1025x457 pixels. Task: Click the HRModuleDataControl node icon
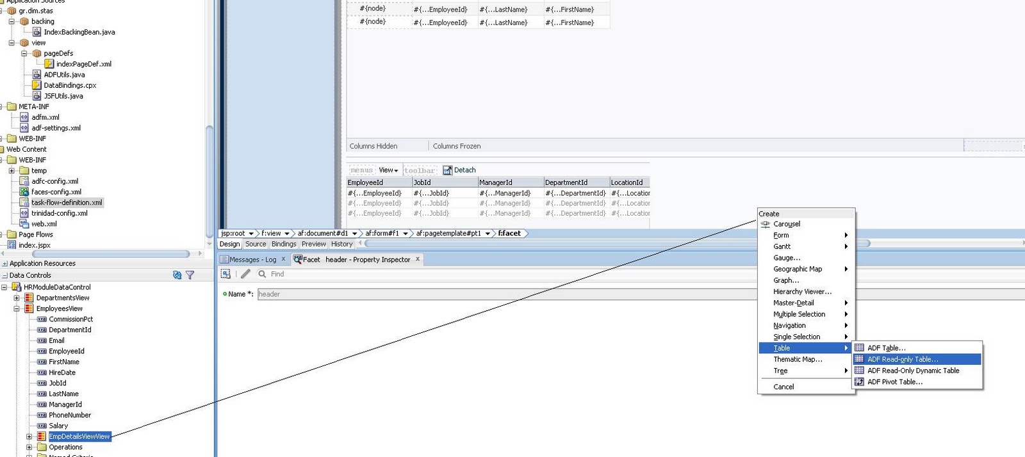[x=17, y=287]
